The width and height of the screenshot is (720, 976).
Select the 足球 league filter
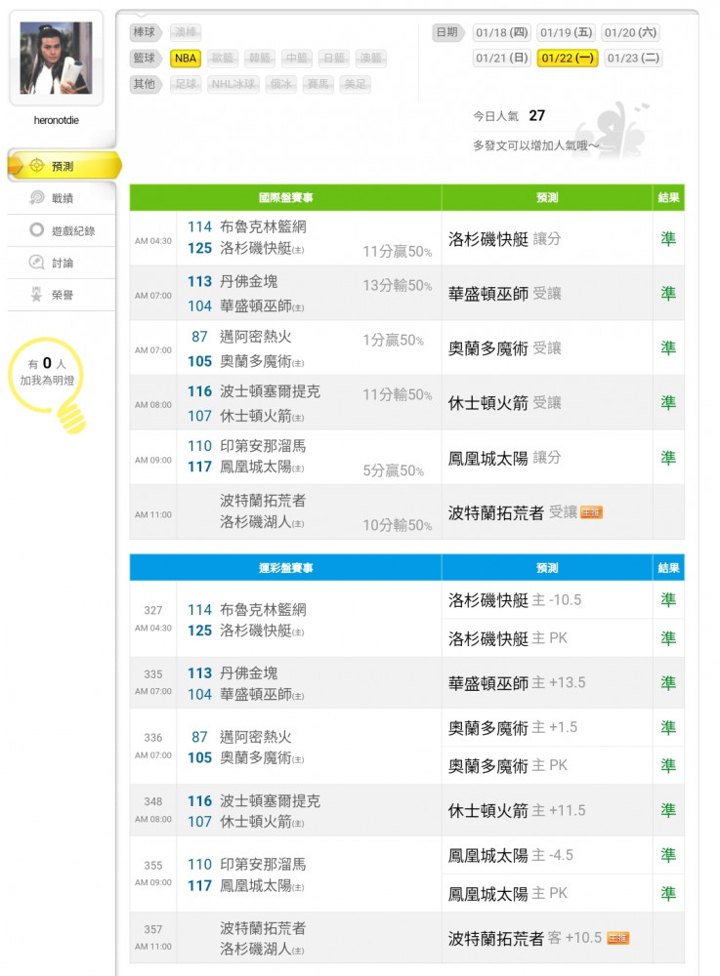[x=186, y=84]
